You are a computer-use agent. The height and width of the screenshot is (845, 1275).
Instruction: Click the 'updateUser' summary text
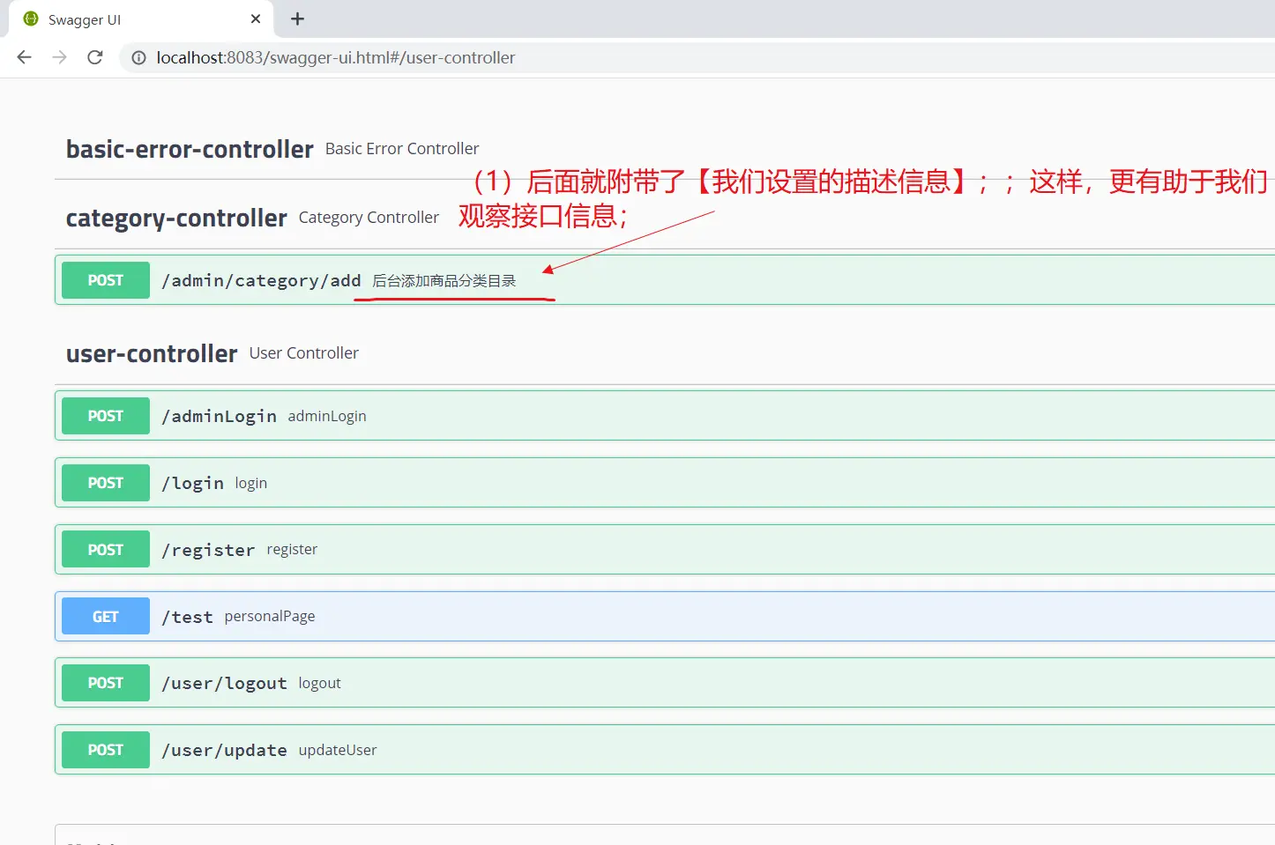pyautogui.click(x=338, y=751)
